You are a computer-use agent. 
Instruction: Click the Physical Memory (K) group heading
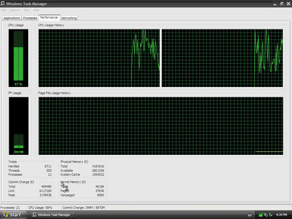click(x=74, y=162)
